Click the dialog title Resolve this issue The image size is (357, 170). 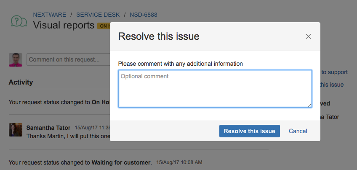tap(159, 36)
